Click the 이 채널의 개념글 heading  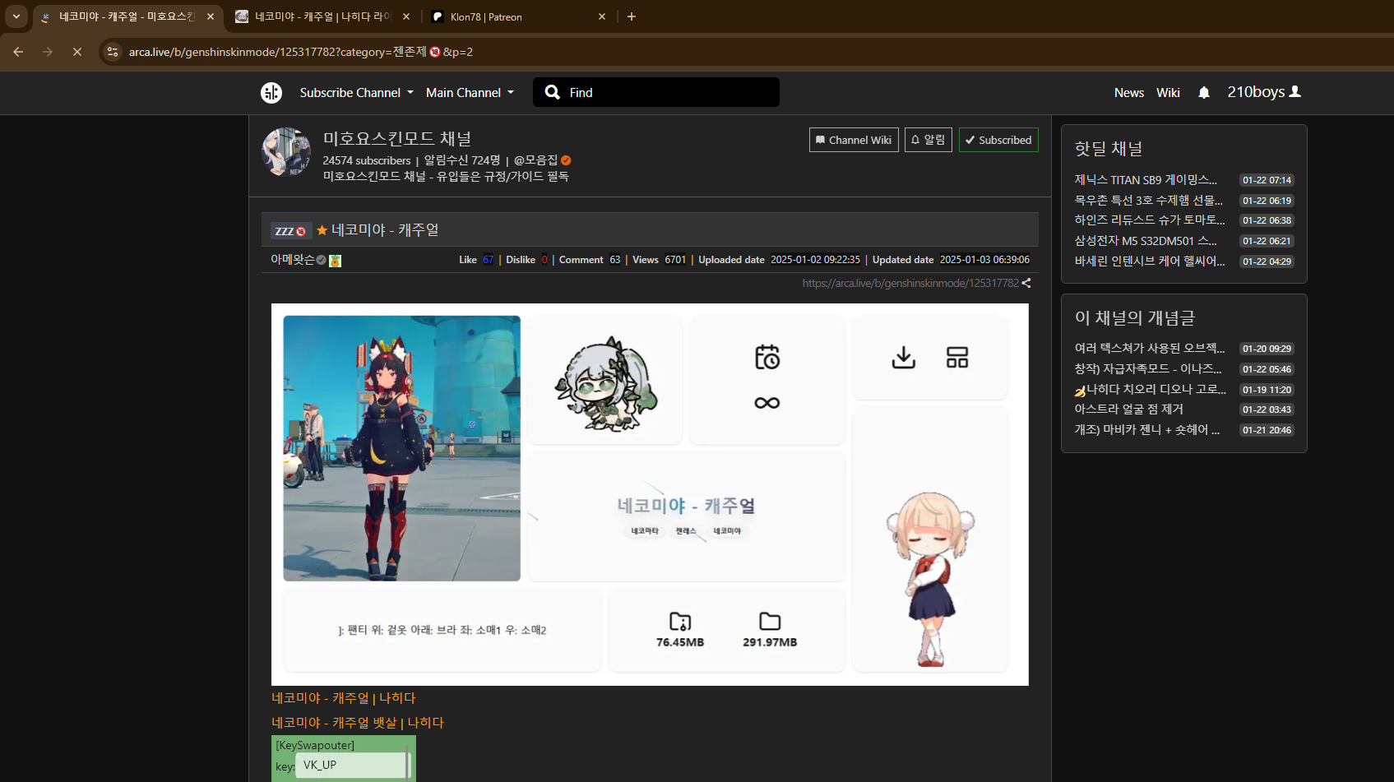(1135, 318)
